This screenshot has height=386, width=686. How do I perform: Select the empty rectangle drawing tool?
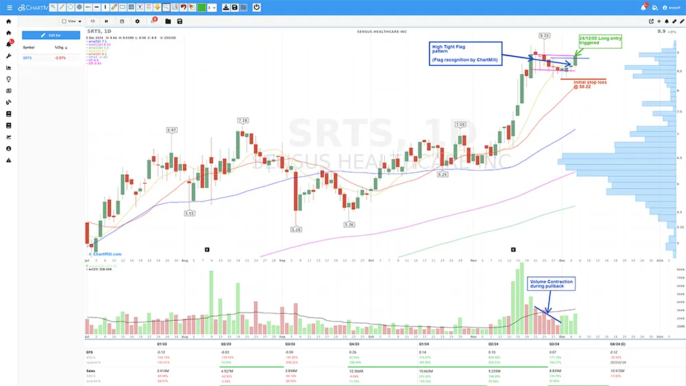pos(123,7)
